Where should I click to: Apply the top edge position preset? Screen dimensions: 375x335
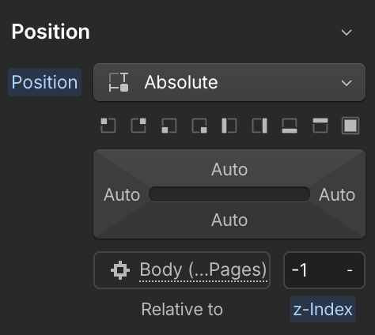[x=320, y=126]
